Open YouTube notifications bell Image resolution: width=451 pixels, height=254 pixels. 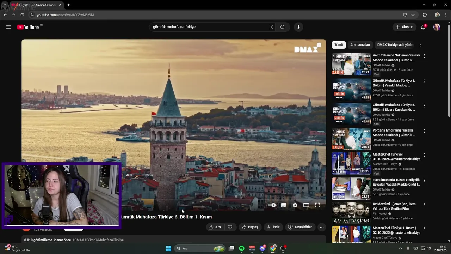pos(424,27)
